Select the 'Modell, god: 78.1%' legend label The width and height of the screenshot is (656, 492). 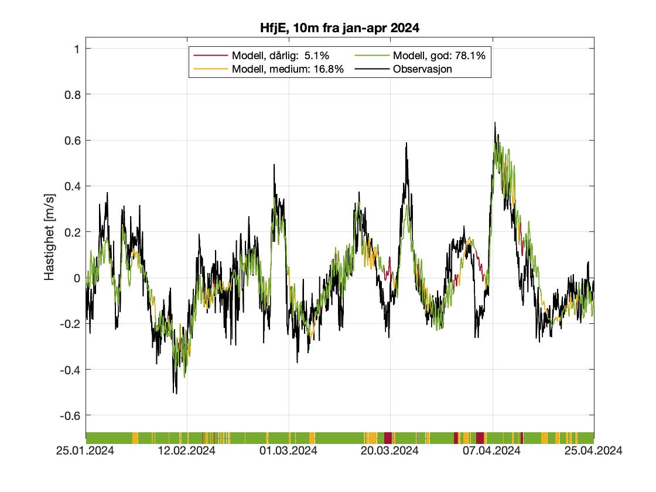439,56
